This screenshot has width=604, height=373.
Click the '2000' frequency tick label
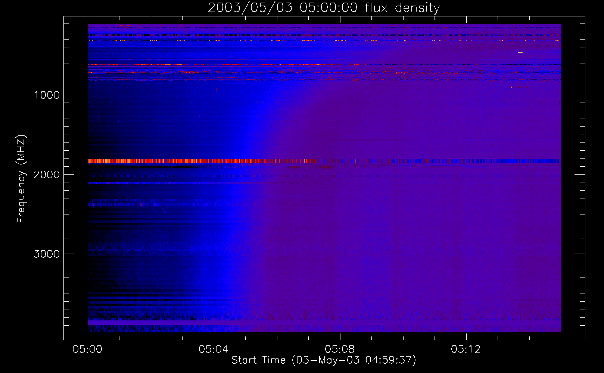tap(47, 175)
